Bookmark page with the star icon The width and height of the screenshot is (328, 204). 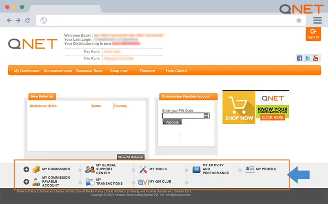click(299, 20)
